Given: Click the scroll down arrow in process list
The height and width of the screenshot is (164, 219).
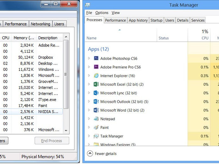Looking at the screenshot, I should (x=66, y=130).
